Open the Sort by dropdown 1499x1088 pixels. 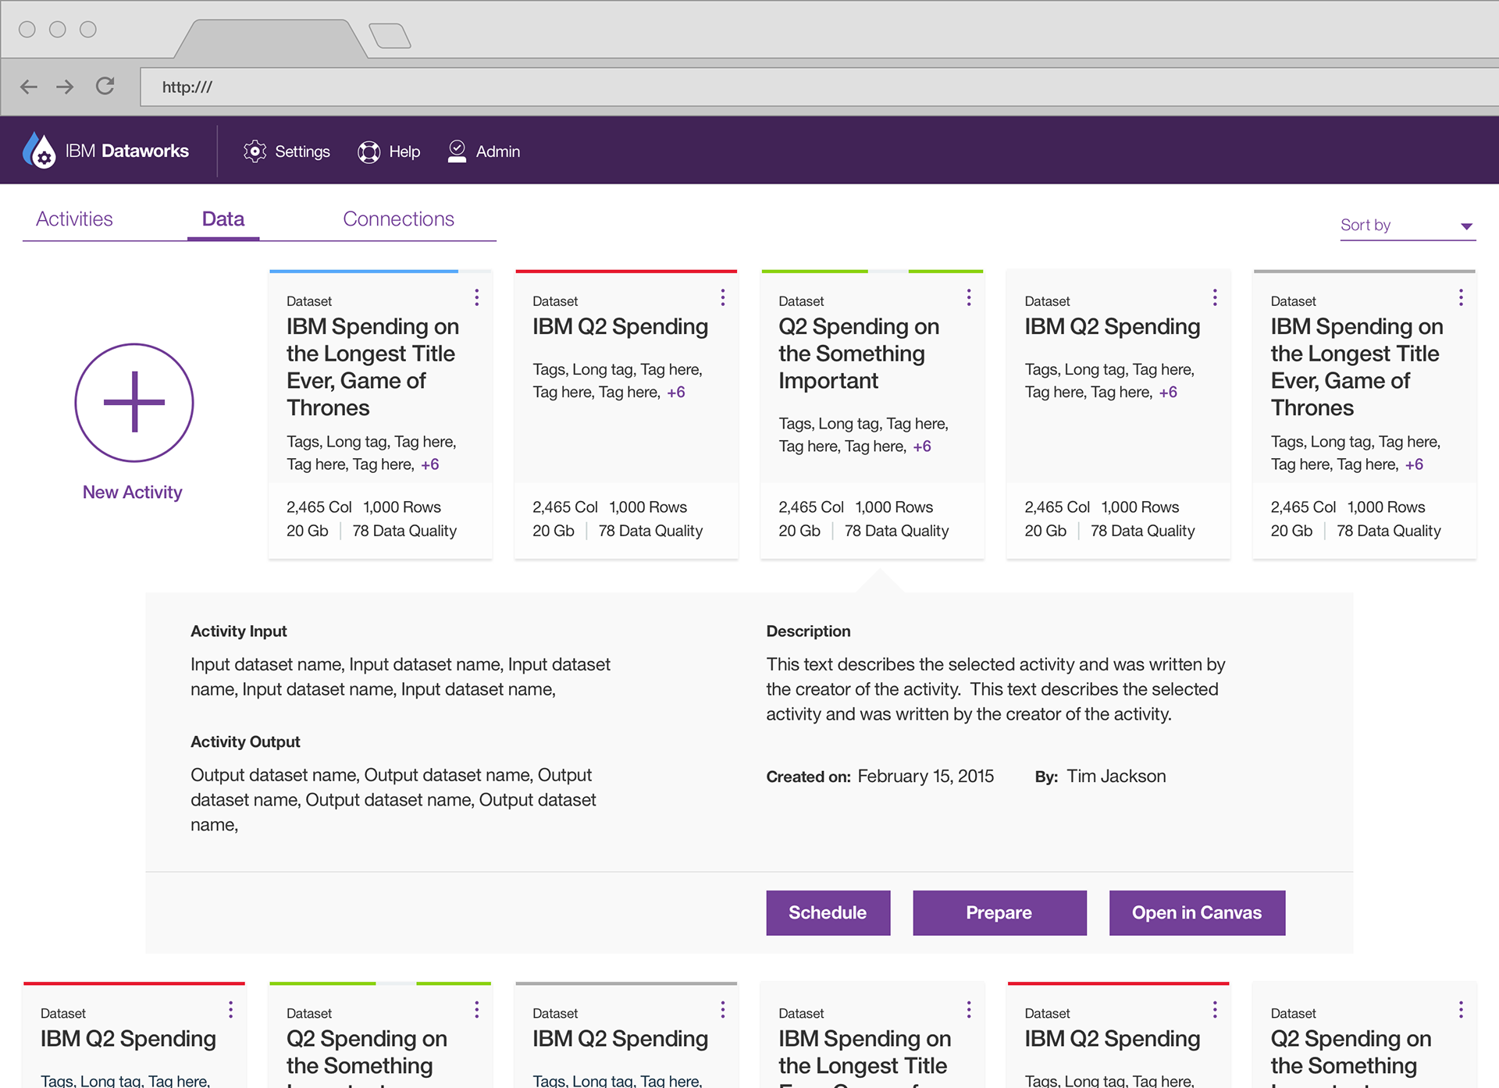point(1408,226)
